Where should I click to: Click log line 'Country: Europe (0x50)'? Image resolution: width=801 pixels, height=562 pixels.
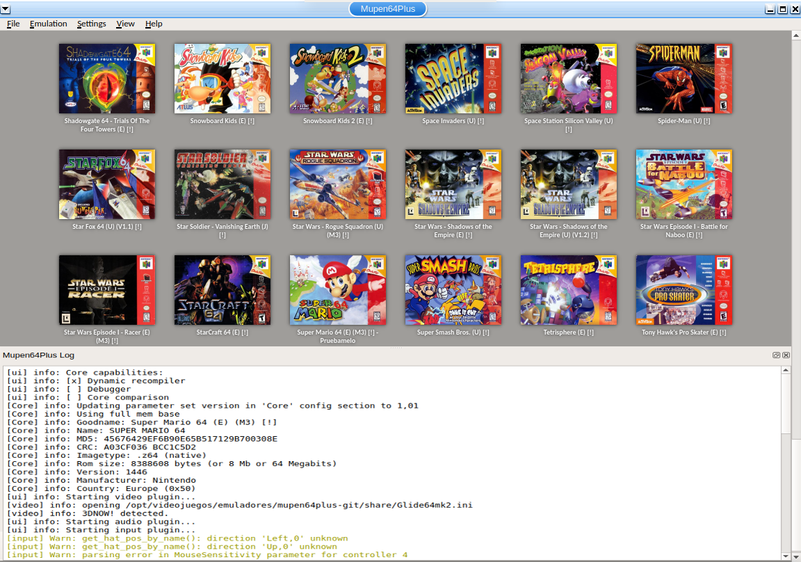(x=101, y=488)
